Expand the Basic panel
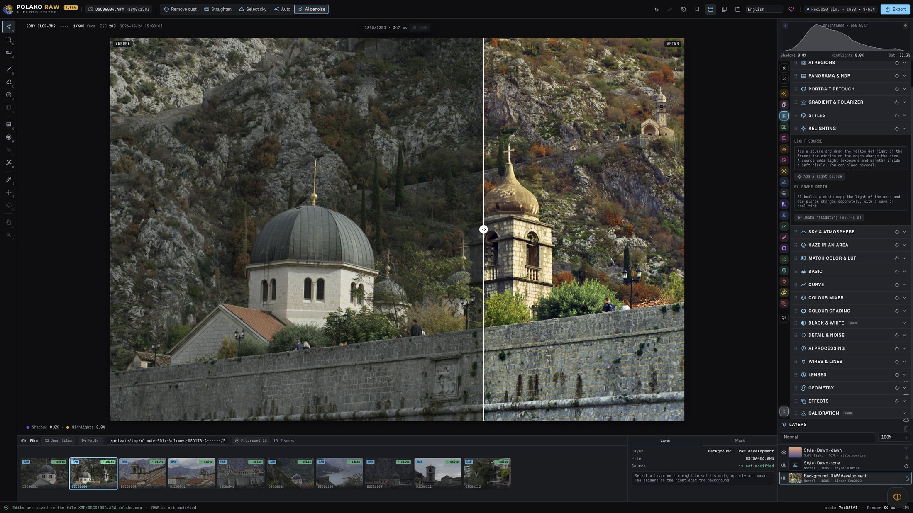 tap(850, 271)
